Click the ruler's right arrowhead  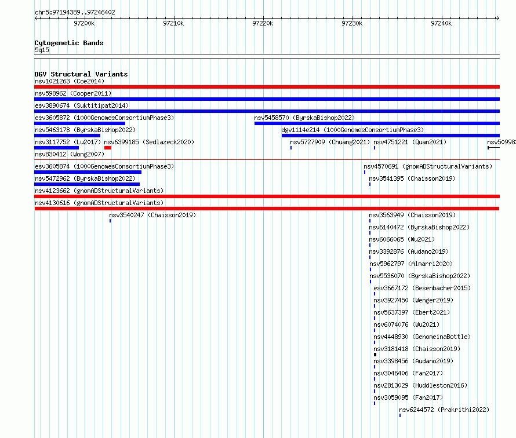tap(498, 18)
